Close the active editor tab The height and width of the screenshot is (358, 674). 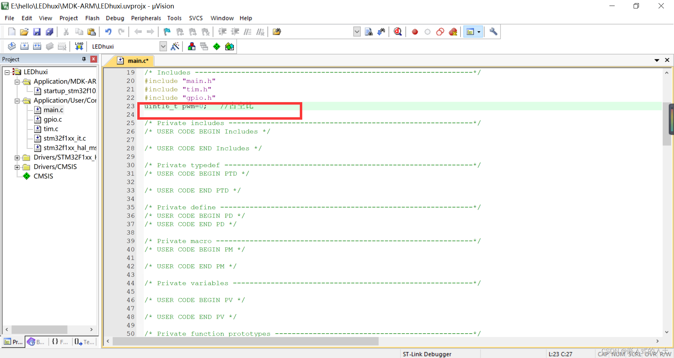[x=667, y=60]
